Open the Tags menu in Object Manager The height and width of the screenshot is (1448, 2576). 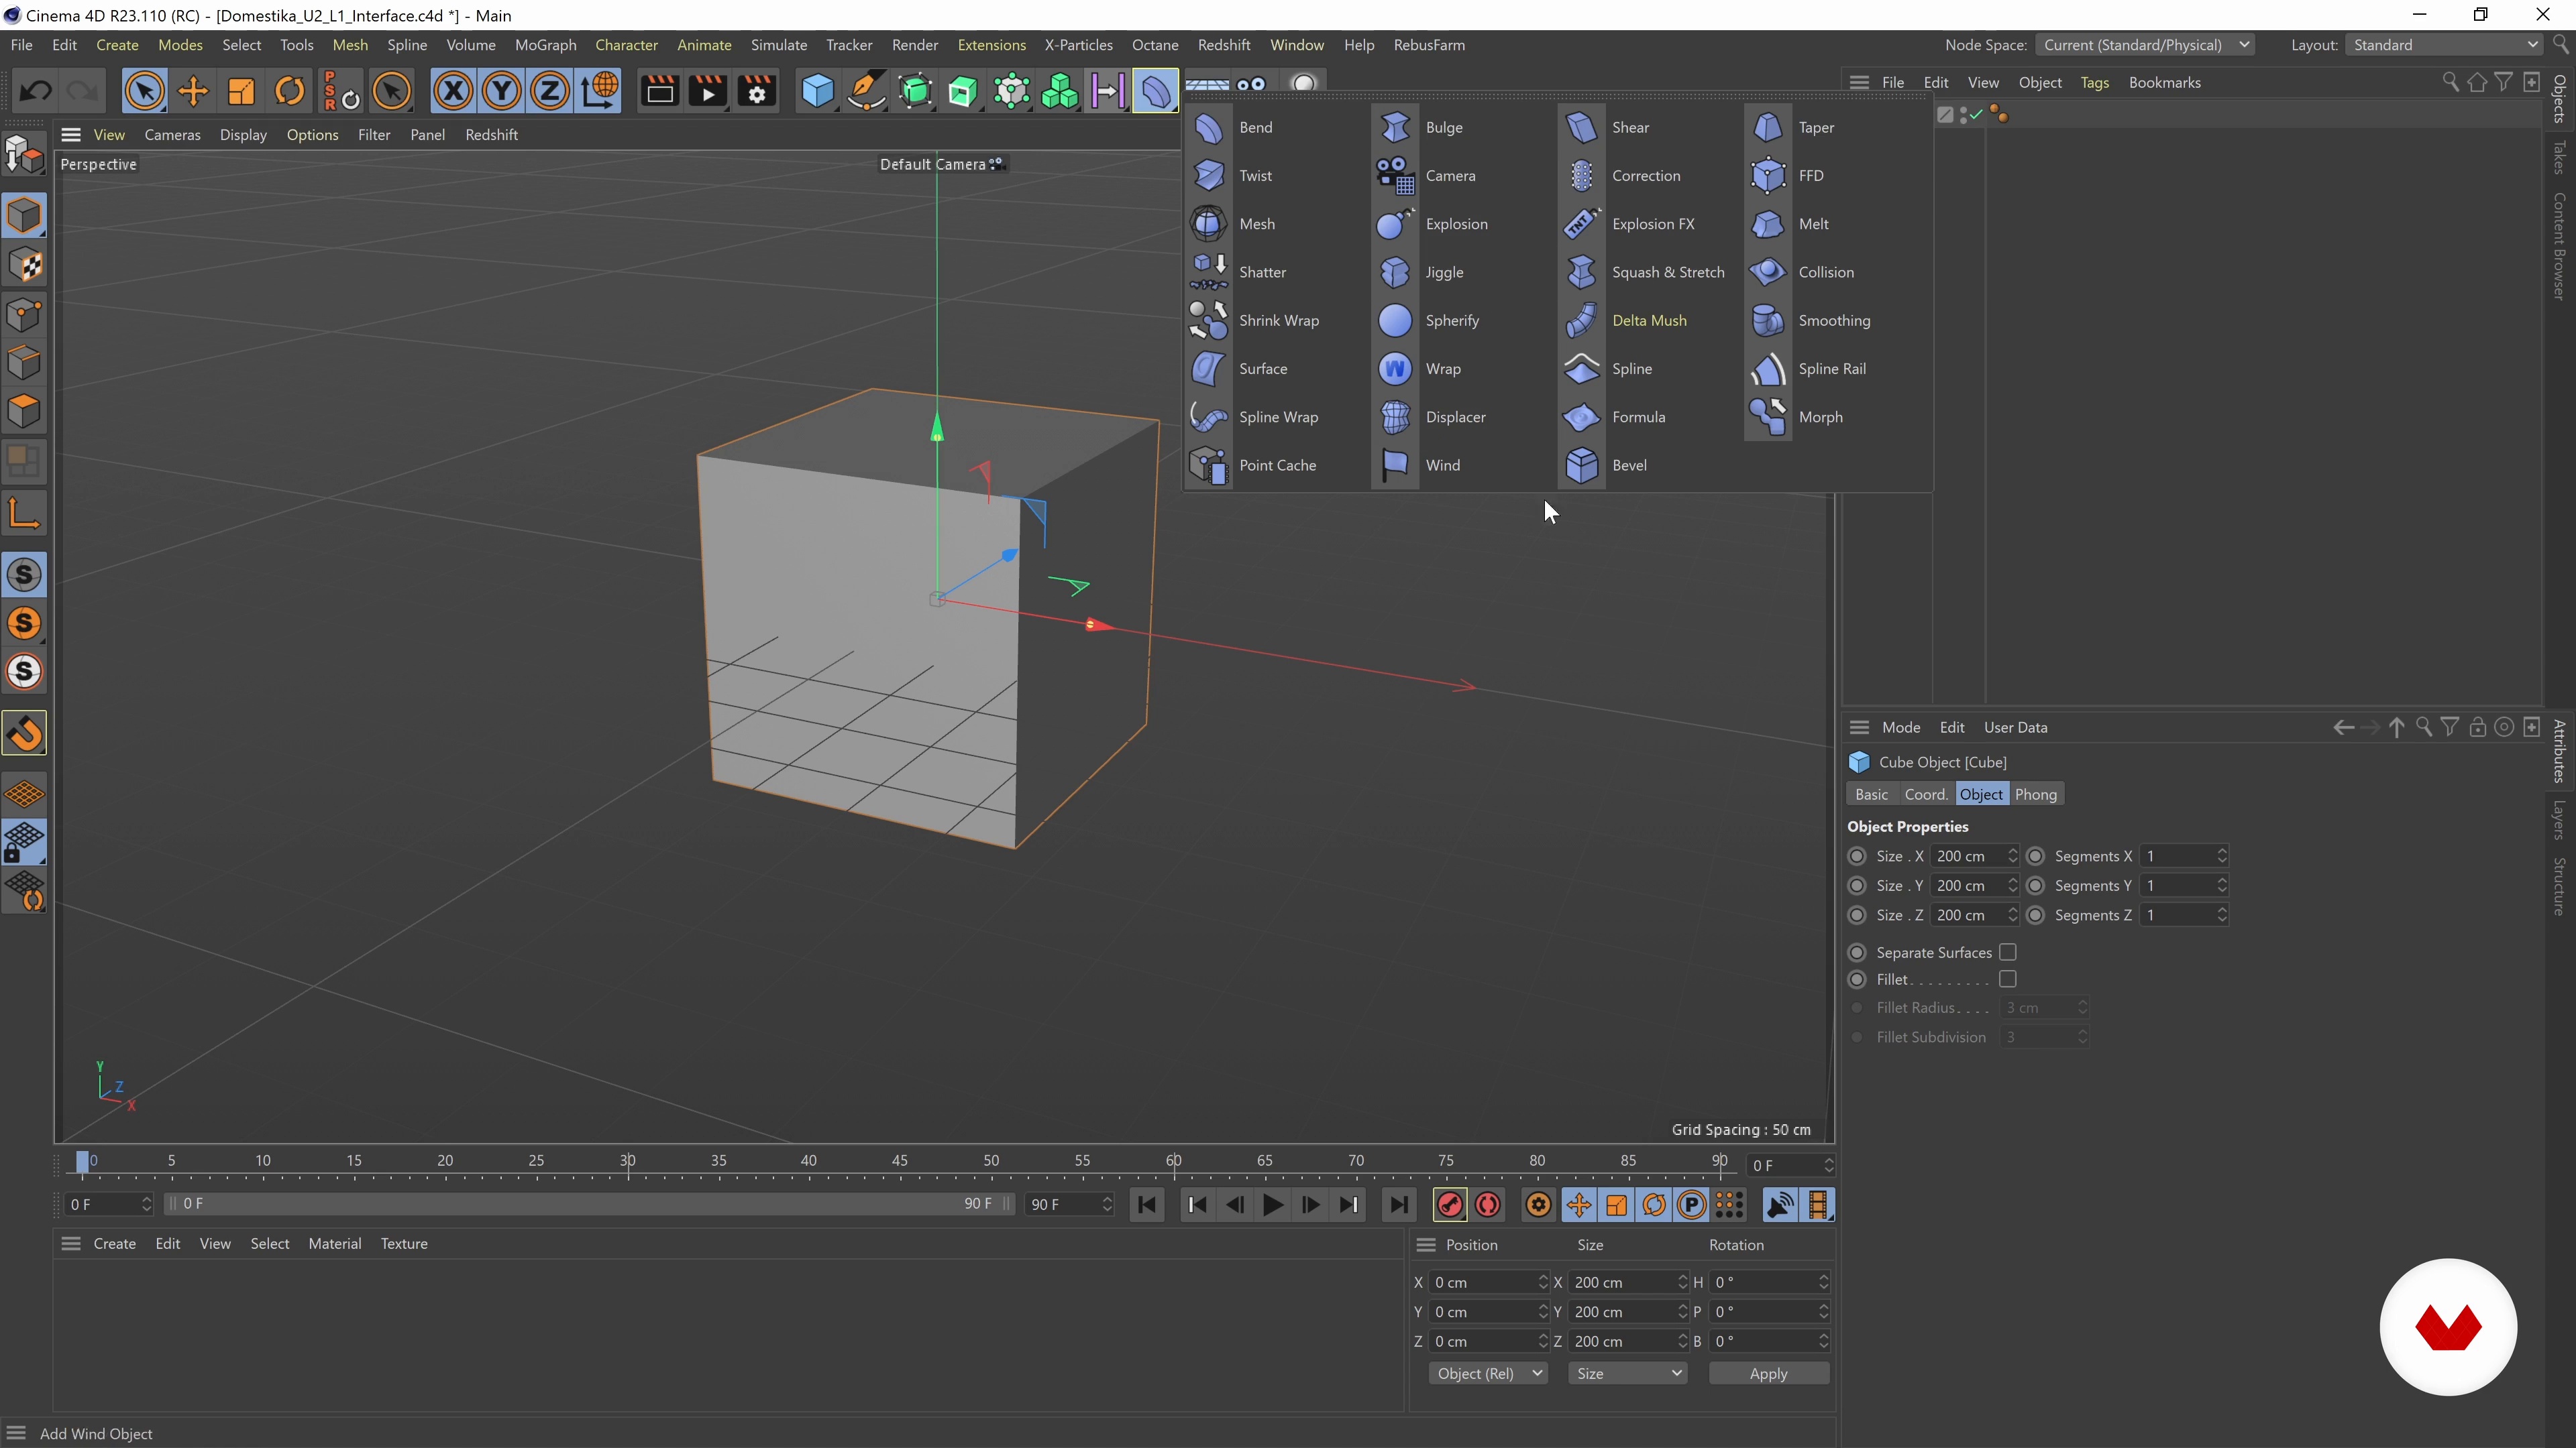2094,83
